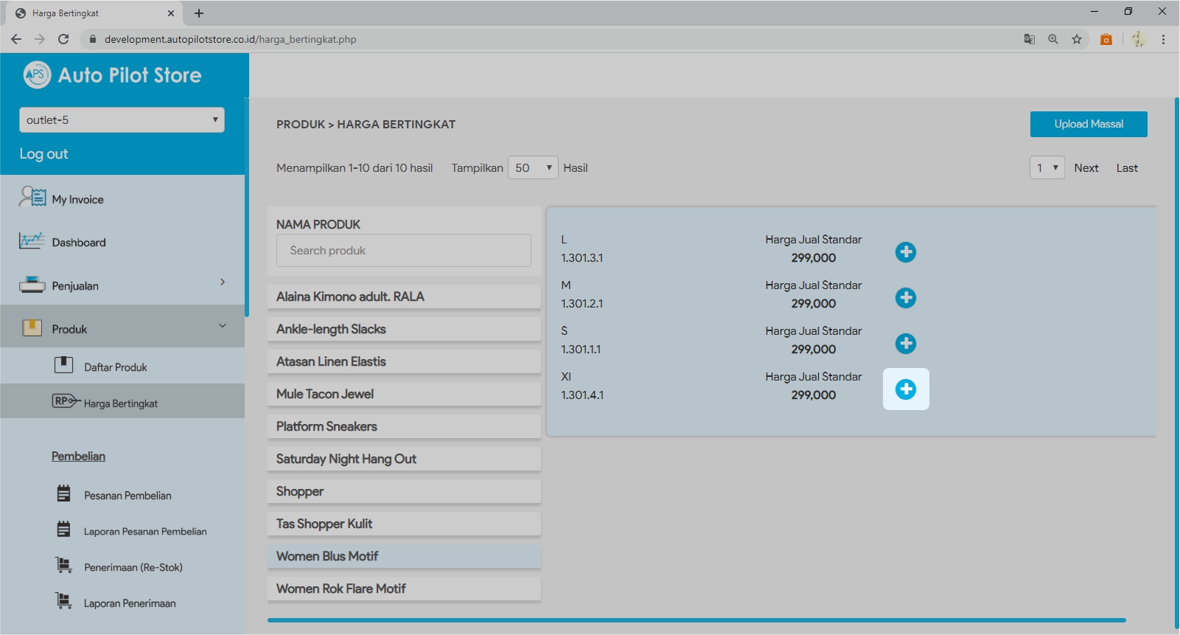Open the page number dropdown
1180x635 pixels.
point(1047,168)
